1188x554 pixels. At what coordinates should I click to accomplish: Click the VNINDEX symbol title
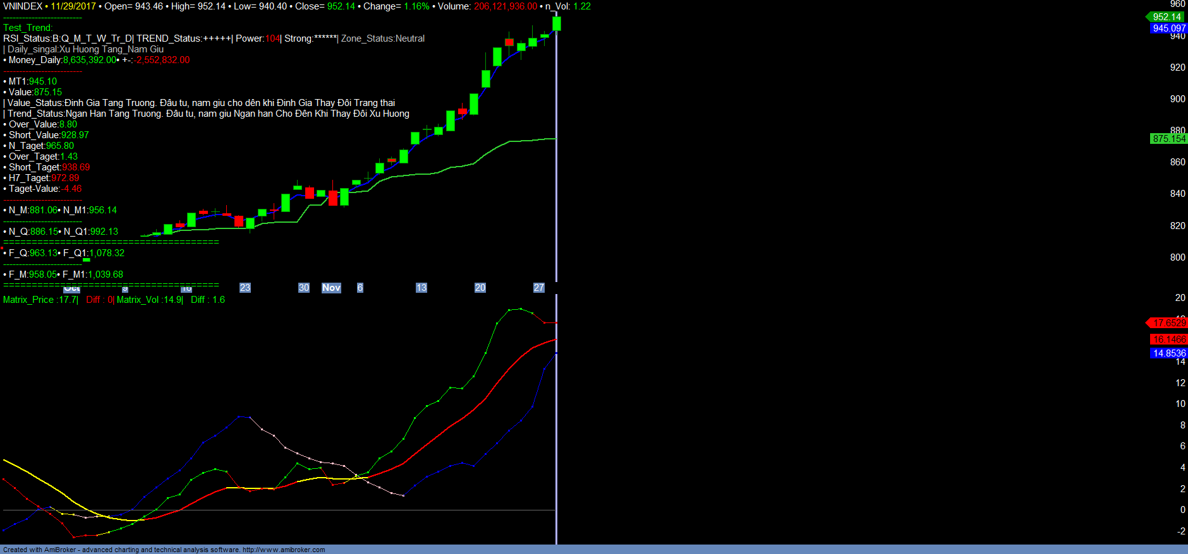click(23, 6)
